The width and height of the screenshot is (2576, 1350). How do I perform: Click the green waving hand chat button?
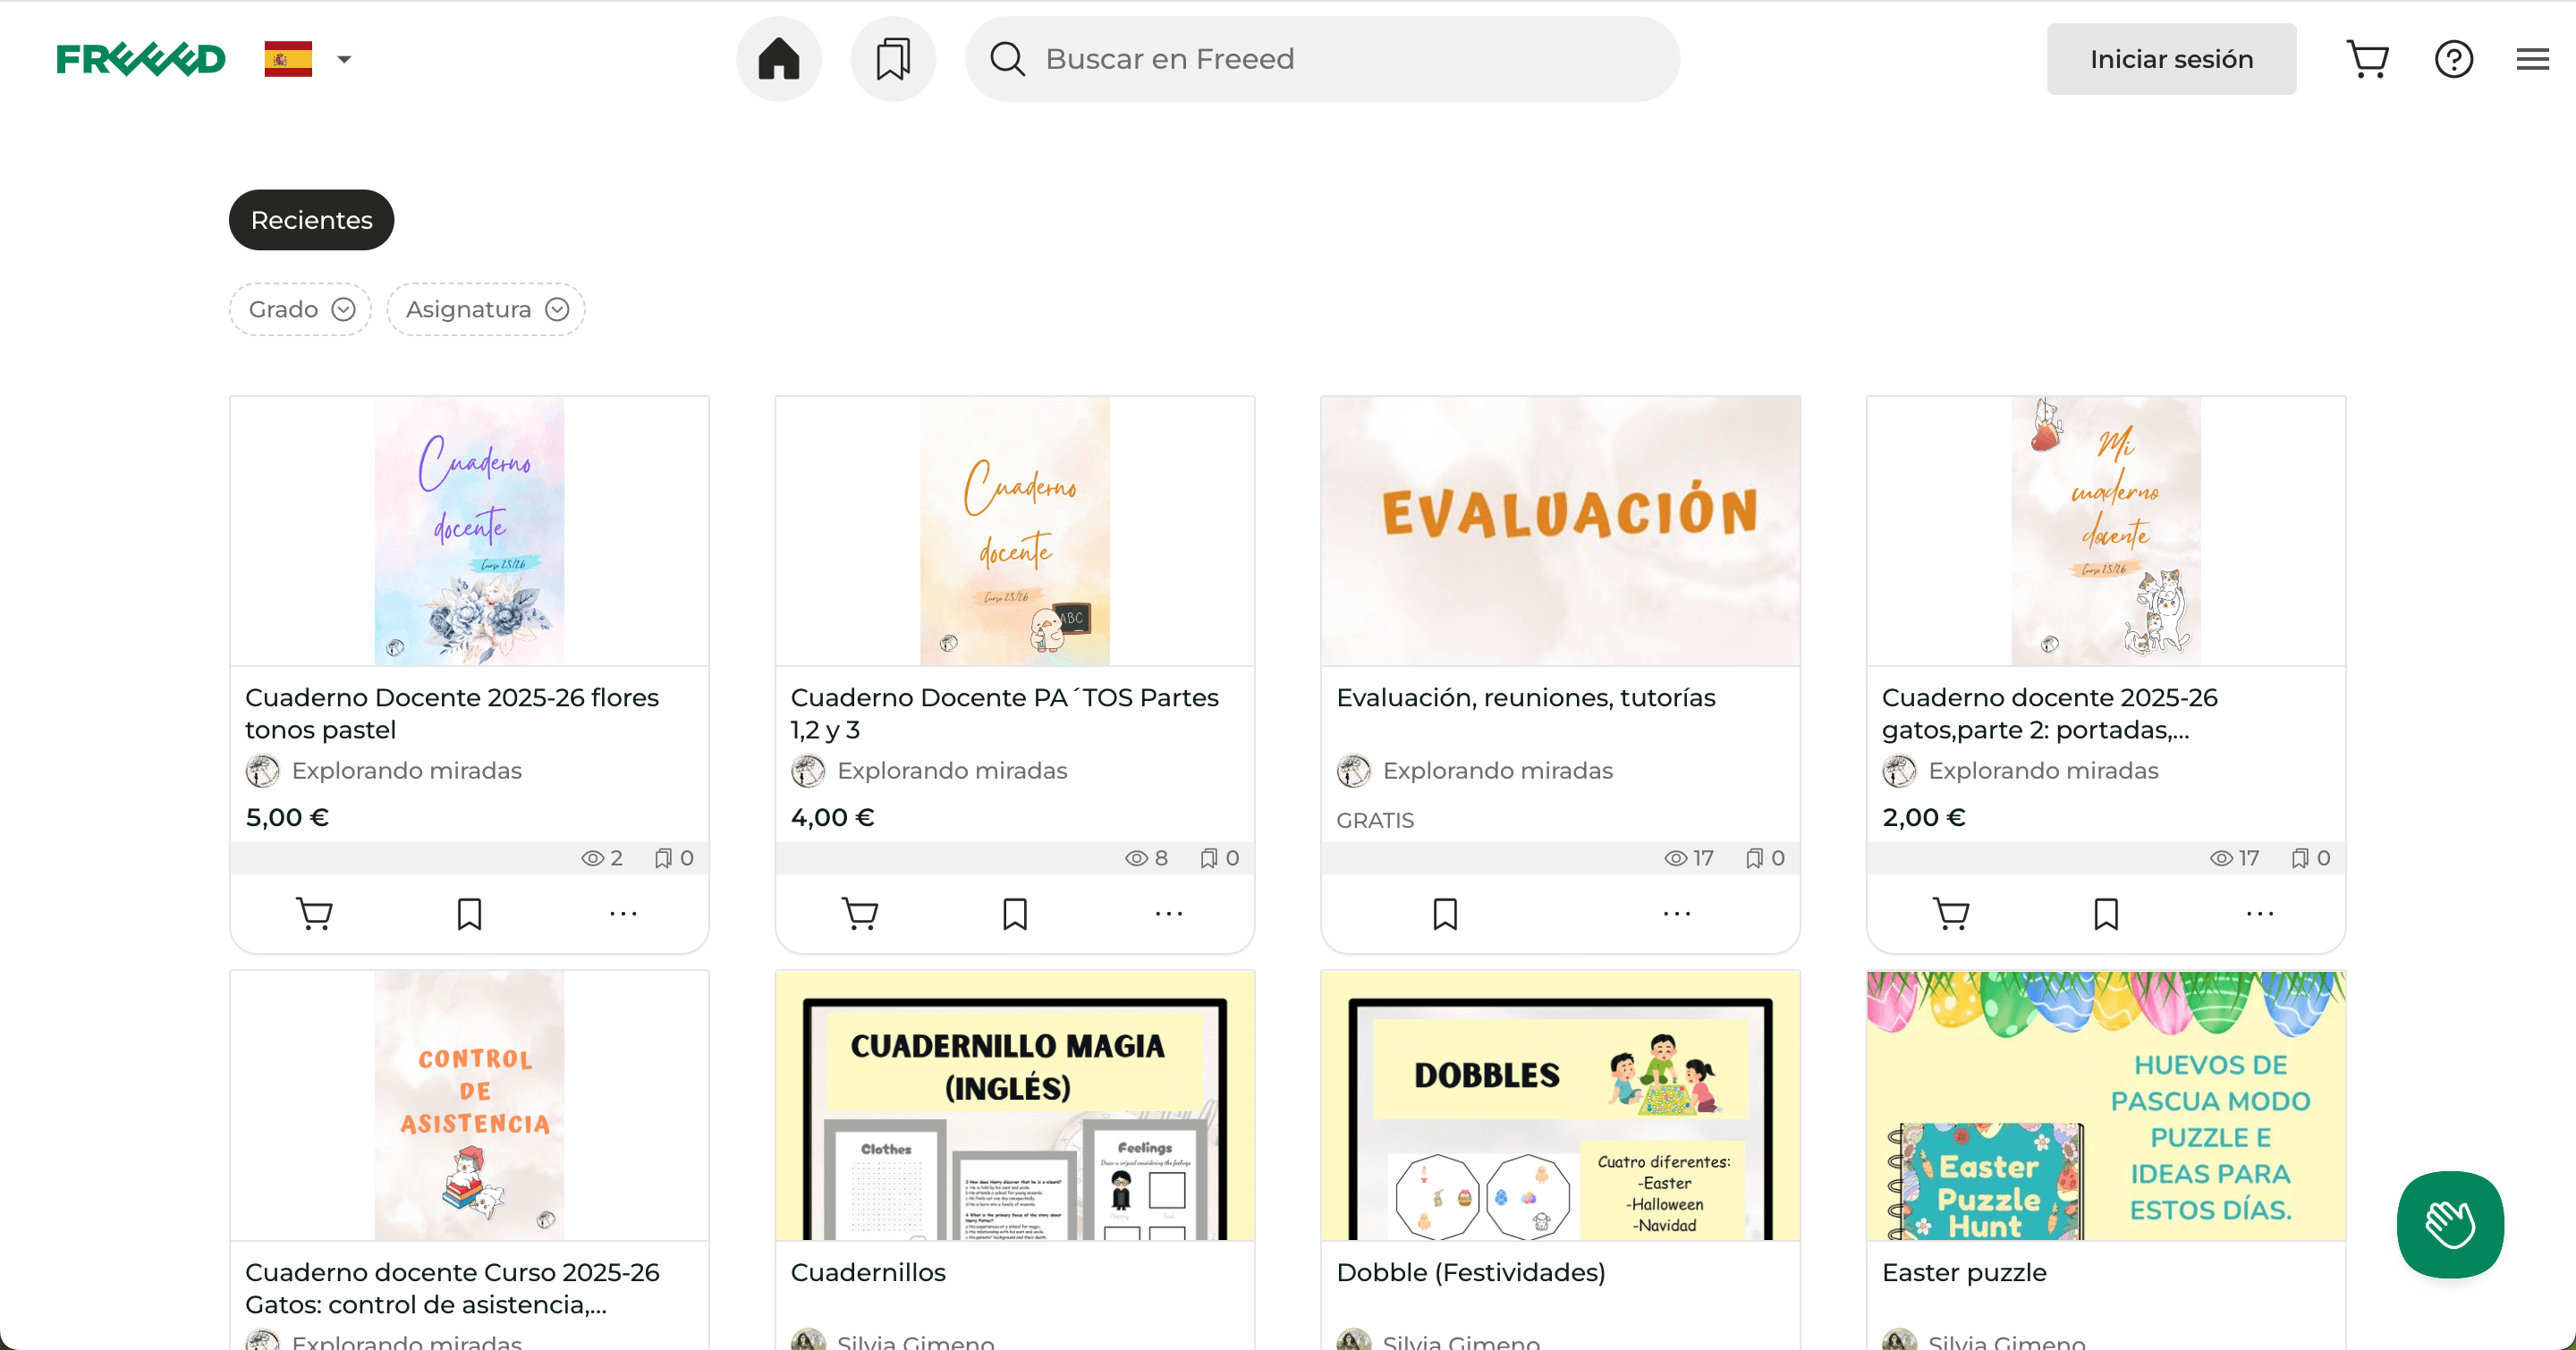click(2449, 1223)
